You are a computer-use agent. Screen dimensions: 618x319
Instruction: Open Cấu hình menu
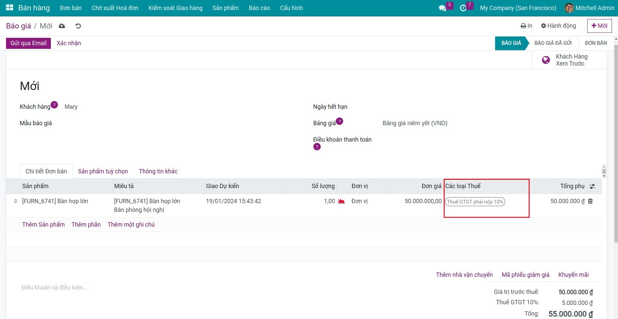[x=291, y=8]
